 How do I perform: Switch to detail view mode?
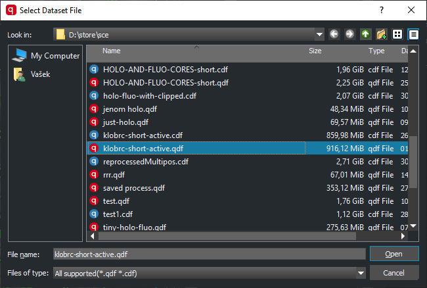click(x=413, y=34)
